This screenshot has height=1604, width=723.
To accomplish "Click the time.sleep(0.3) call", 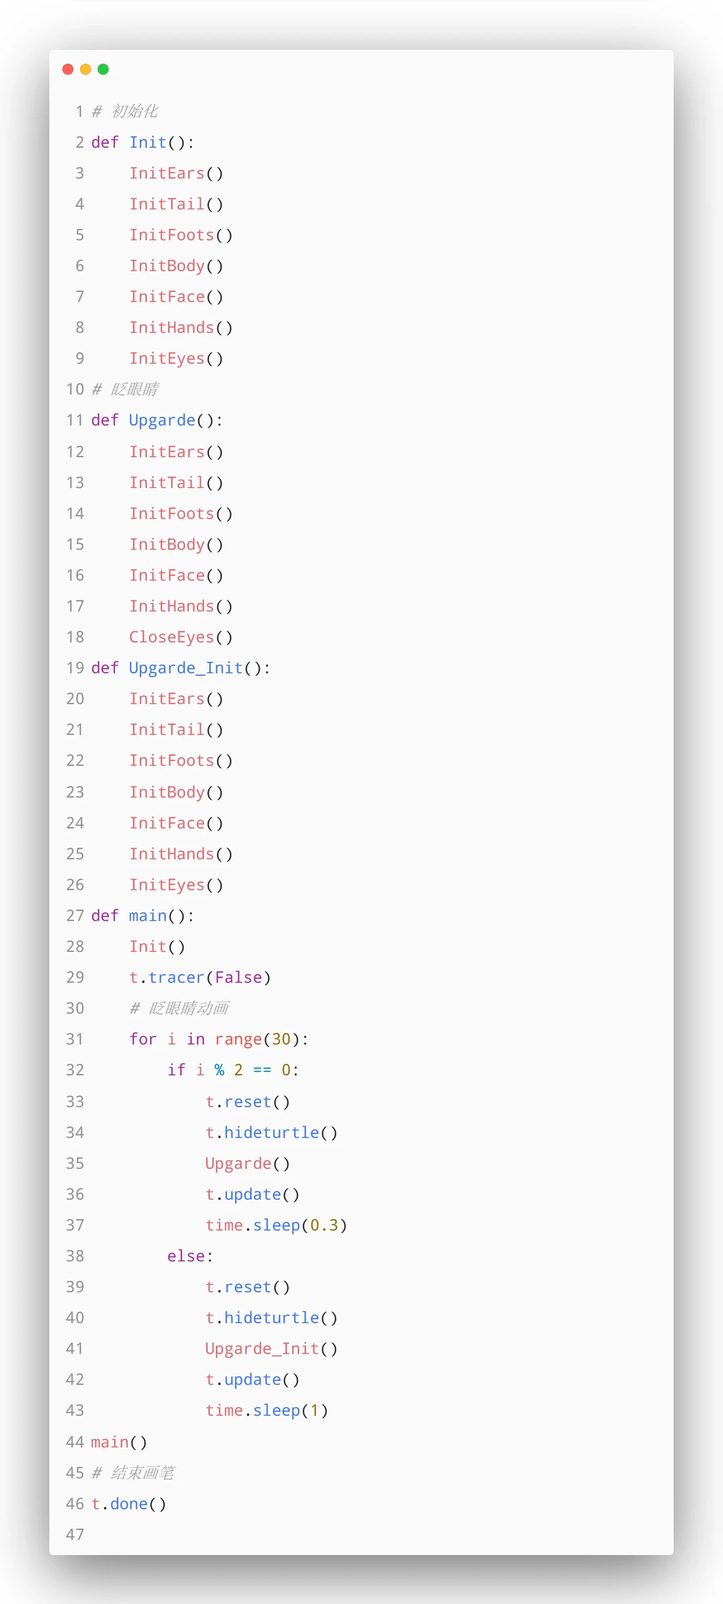I will pyautogui.click(x=276, y=1225).
